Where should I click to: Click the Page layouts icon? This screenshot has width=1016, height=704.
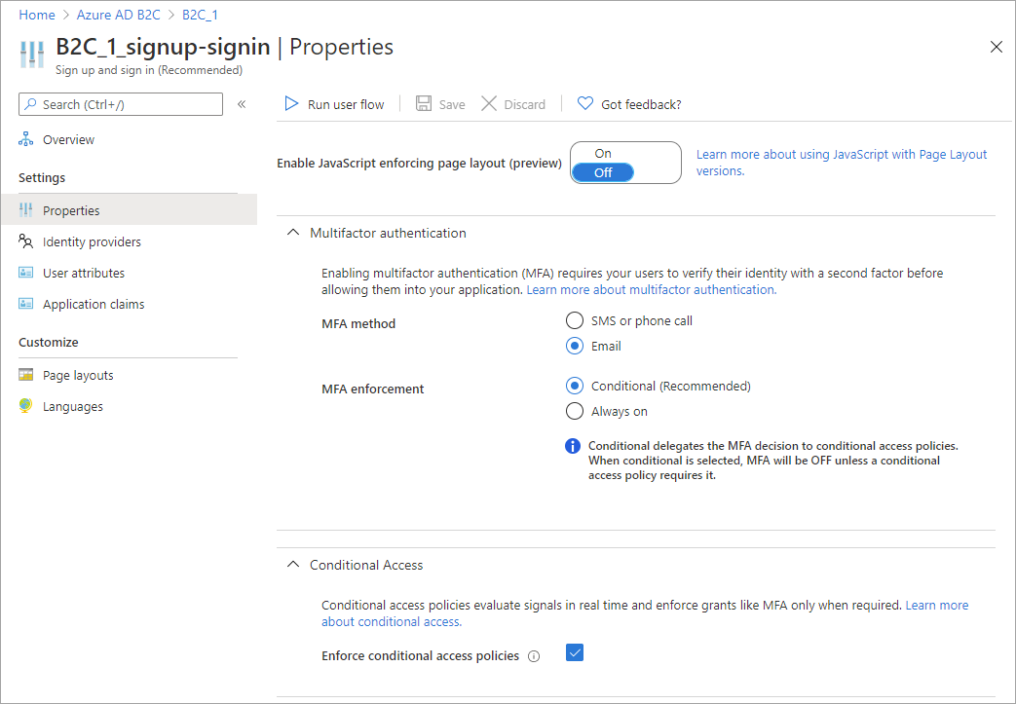(x=26, y=376)
